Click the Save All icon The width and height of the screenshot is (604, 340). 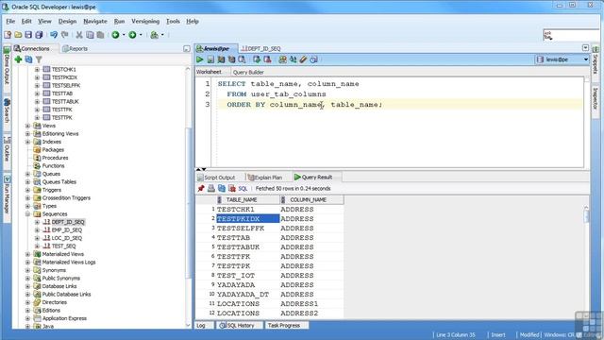click(x=39, y=35)
